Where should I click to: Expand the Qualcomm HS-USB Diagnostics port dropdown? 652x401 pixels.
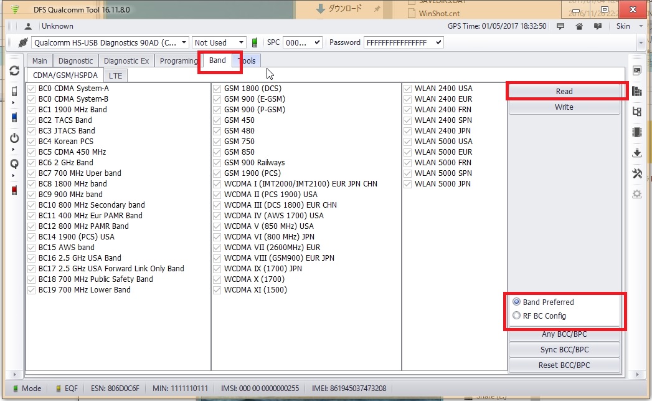pyautogui.click(x=184, y=43)
